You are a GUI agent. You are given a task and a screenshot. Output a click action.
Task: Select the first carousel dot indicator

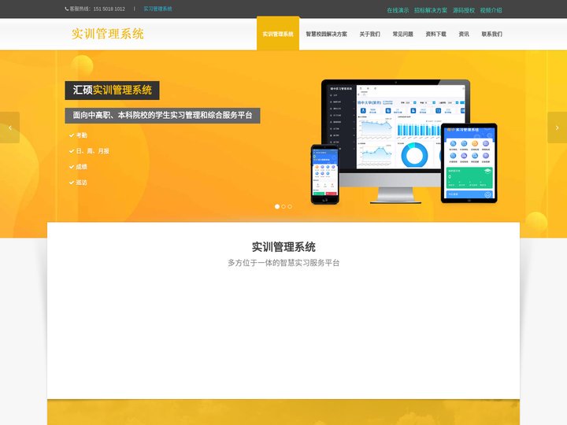point(277,206)
